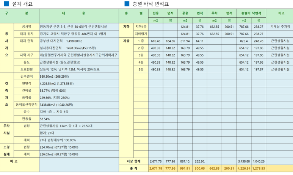Click the '58.54%' 전용율 value
Viewport: 293px width, 175px height.
(x=79, y=119)
